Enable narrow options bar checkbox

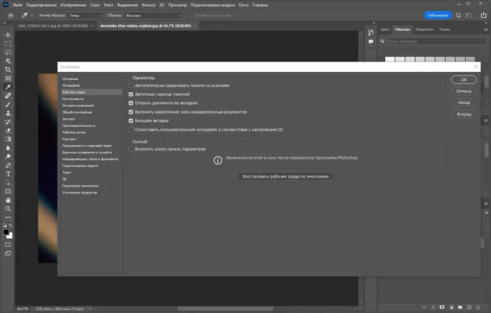tap(131, 149)
